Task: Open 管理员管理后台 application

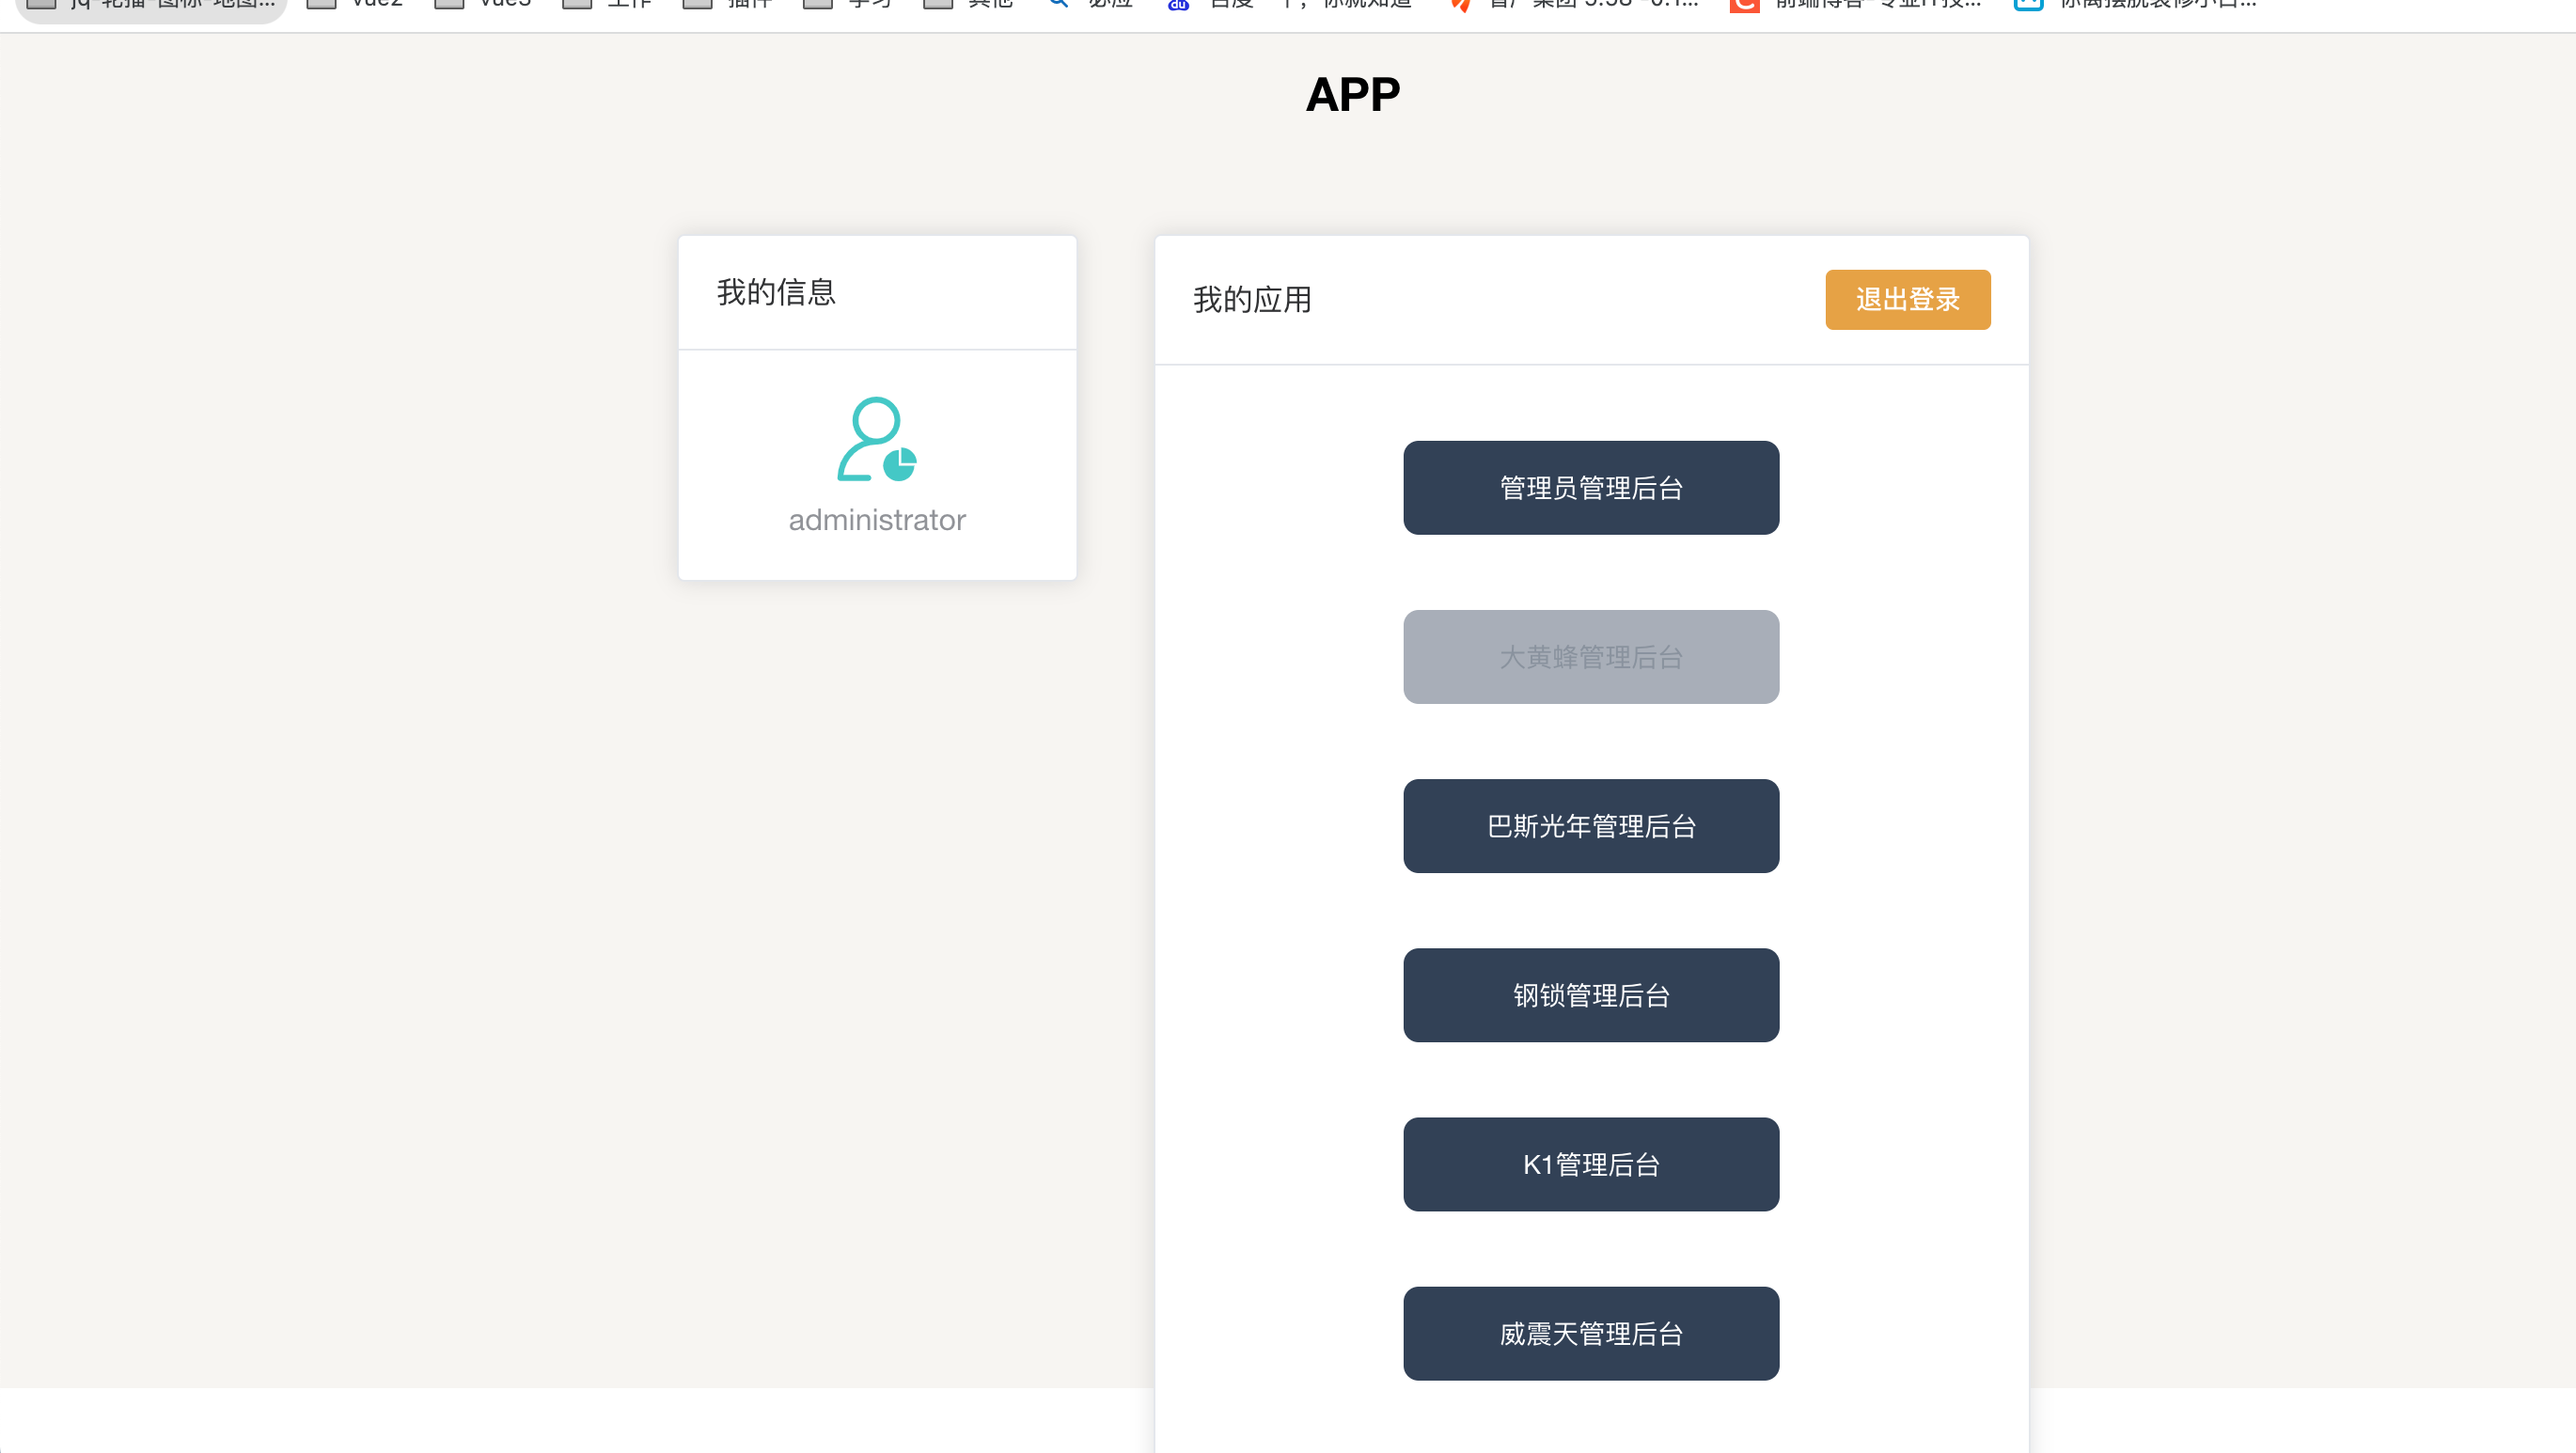Action: coord(1590,488)
